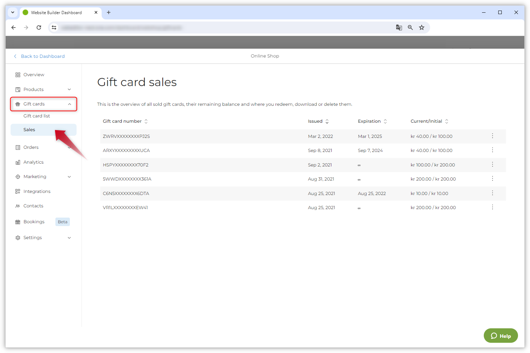The image size is (530, 353).
Task: Select the Marketing megaphone icon
Action: pyautogui.click(x=18, y=176)
